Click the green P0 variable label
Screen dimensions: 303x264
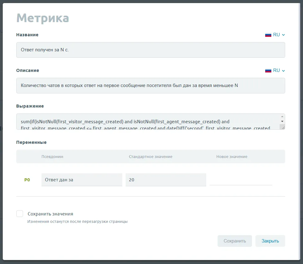27,180
